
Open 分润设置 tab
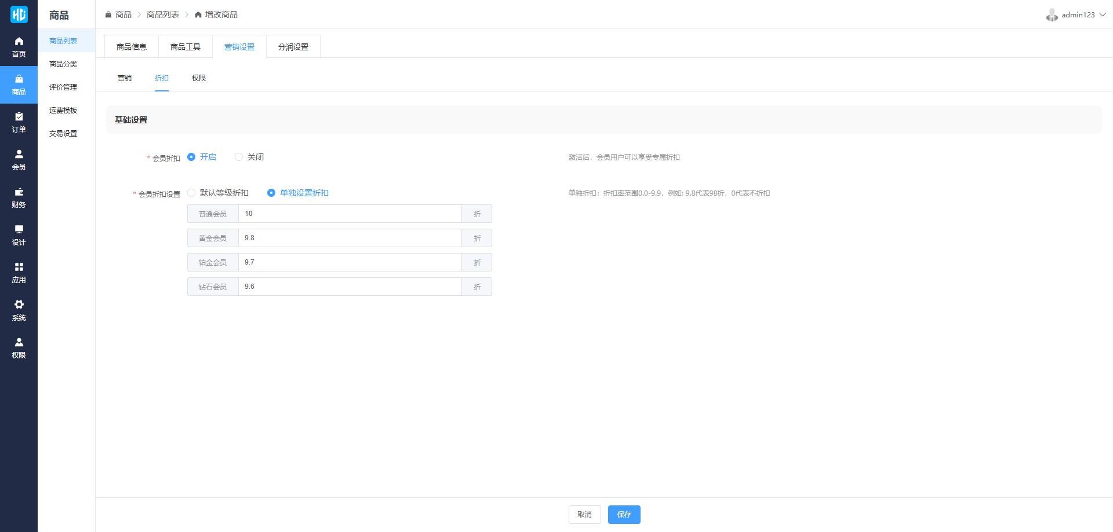[x=293, y=47]
